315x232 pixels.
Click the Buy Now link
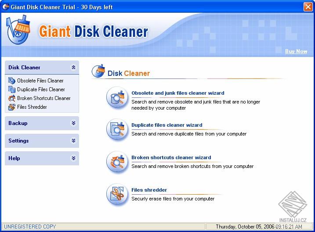296,51
